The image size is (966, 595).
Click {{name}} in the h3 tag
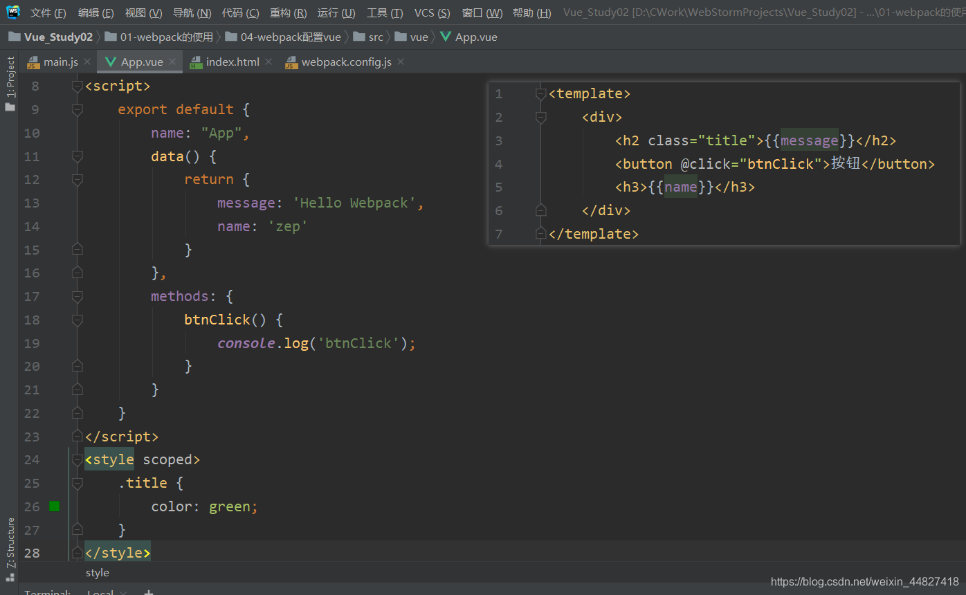pos(681,187)
